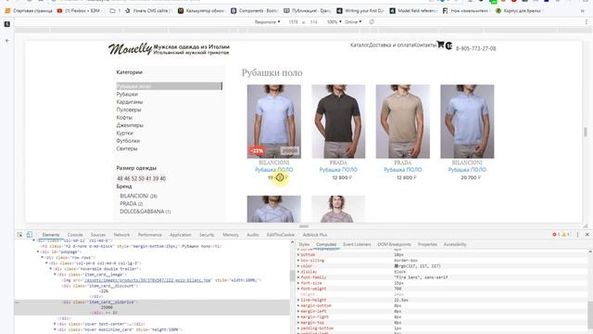593x334 pixels.
Task: Click the plus icon in left sidebar
Action: tap(6, 41)
